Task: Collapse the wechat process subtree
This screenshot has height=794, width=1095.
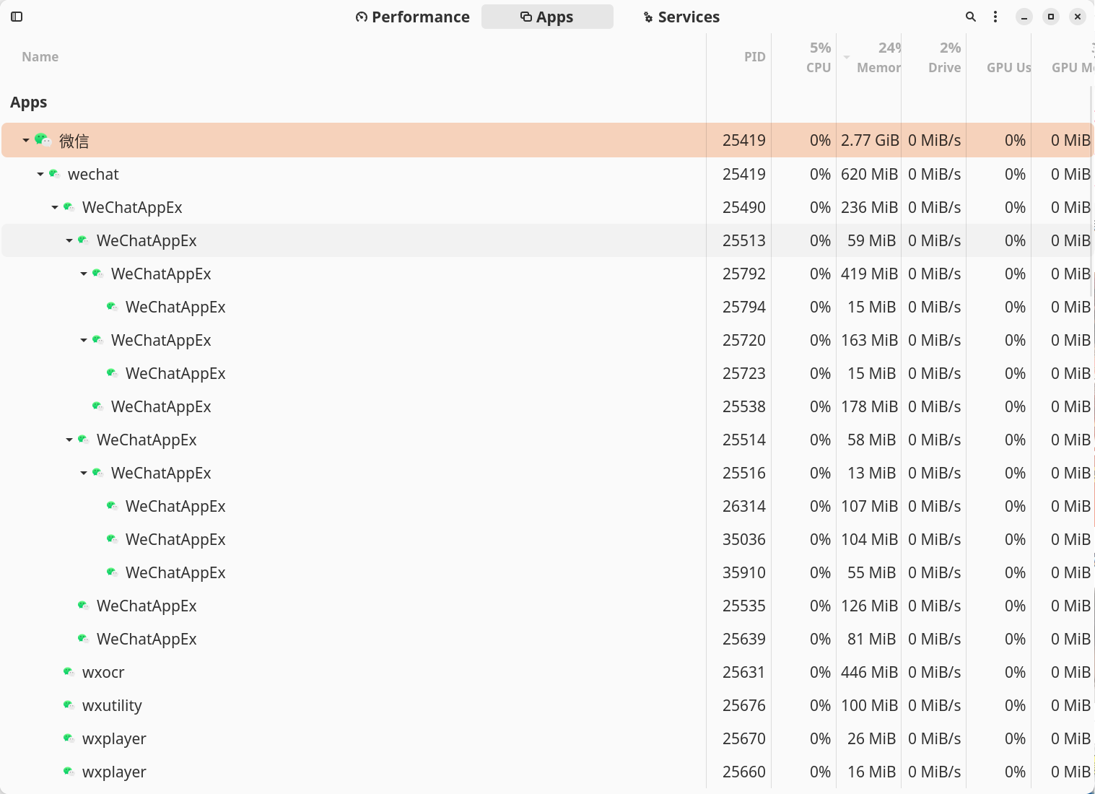Action: point(40,174)
